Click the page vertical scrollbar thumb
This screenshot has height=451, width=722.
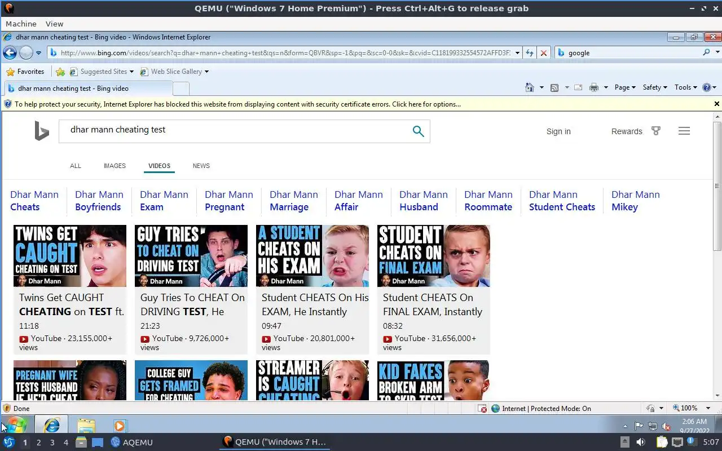[717, 186]
